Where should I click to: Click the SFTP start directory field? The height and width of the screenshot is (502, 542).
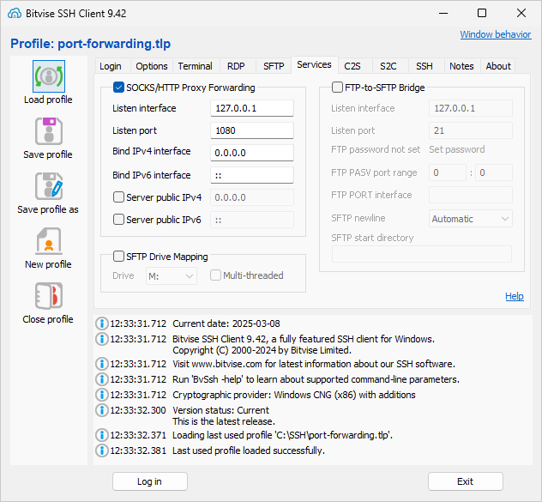422,254
